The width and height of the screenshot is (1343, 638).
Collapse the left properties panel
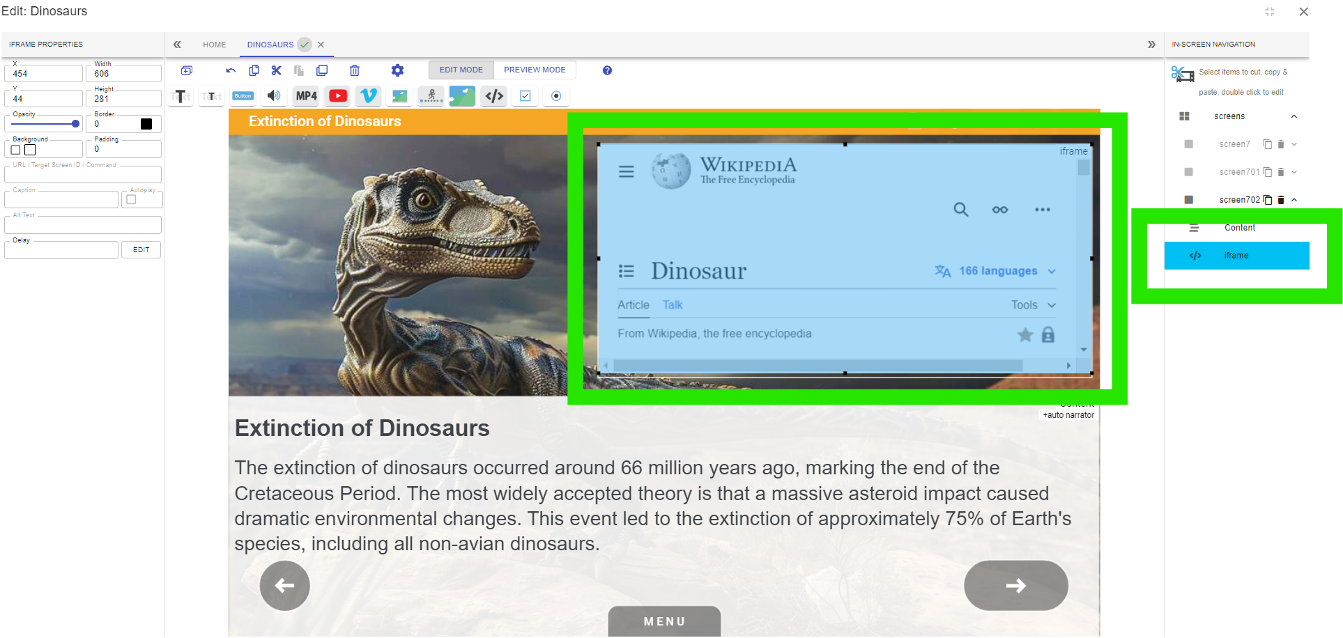(x=177, y=45)
